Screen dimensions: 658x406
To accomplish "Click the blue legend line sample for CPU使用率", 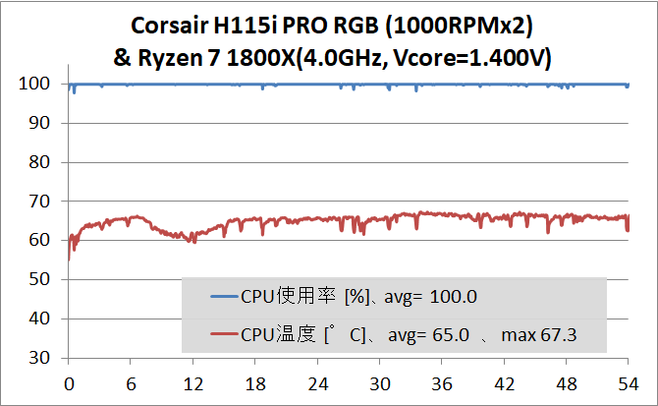I will tap(225, 297).
